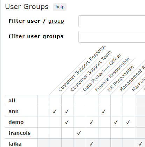Uncheck ann's first Customer Support checkmark
The height and width of the screenshot is (147, 145).
click(55, 111)
